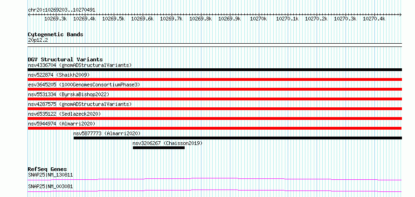415x197 pixels.
Task: Click the chr20:10269203..10270491 region label
Action: click(x=62, y=10)
